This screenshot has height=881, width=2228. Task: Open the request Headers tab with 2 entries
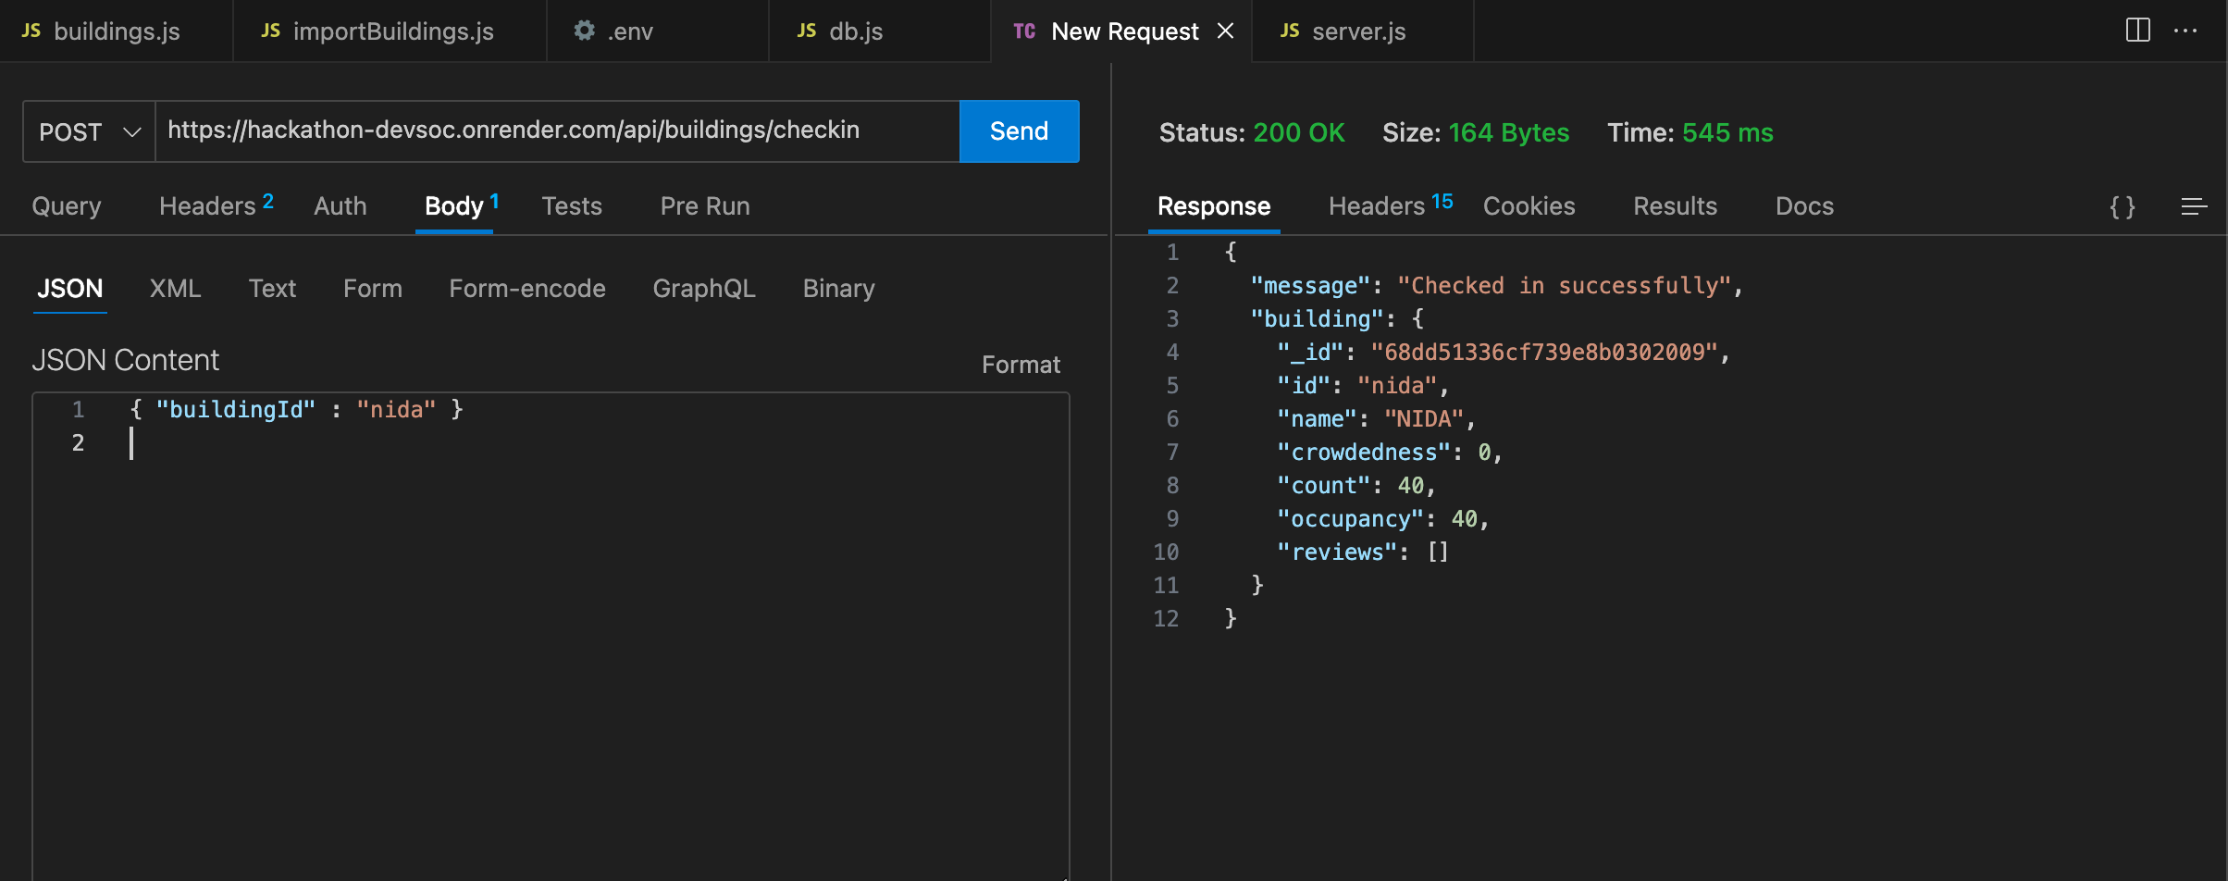(217, 205)
